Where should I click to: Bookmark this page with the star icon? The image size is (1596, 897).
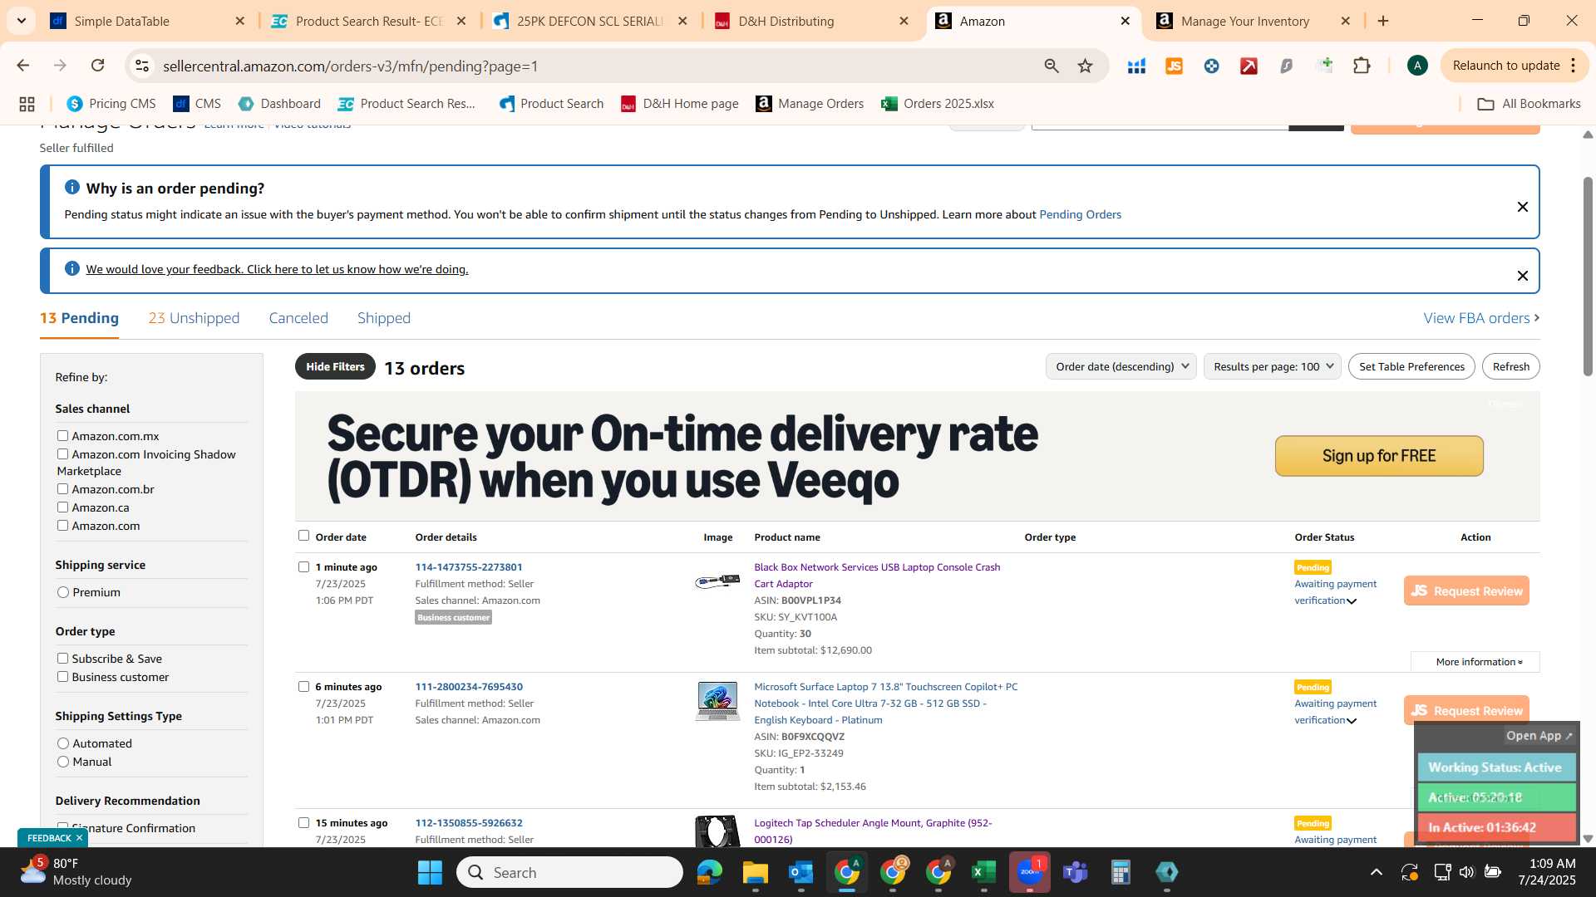tap(1085, 66)
